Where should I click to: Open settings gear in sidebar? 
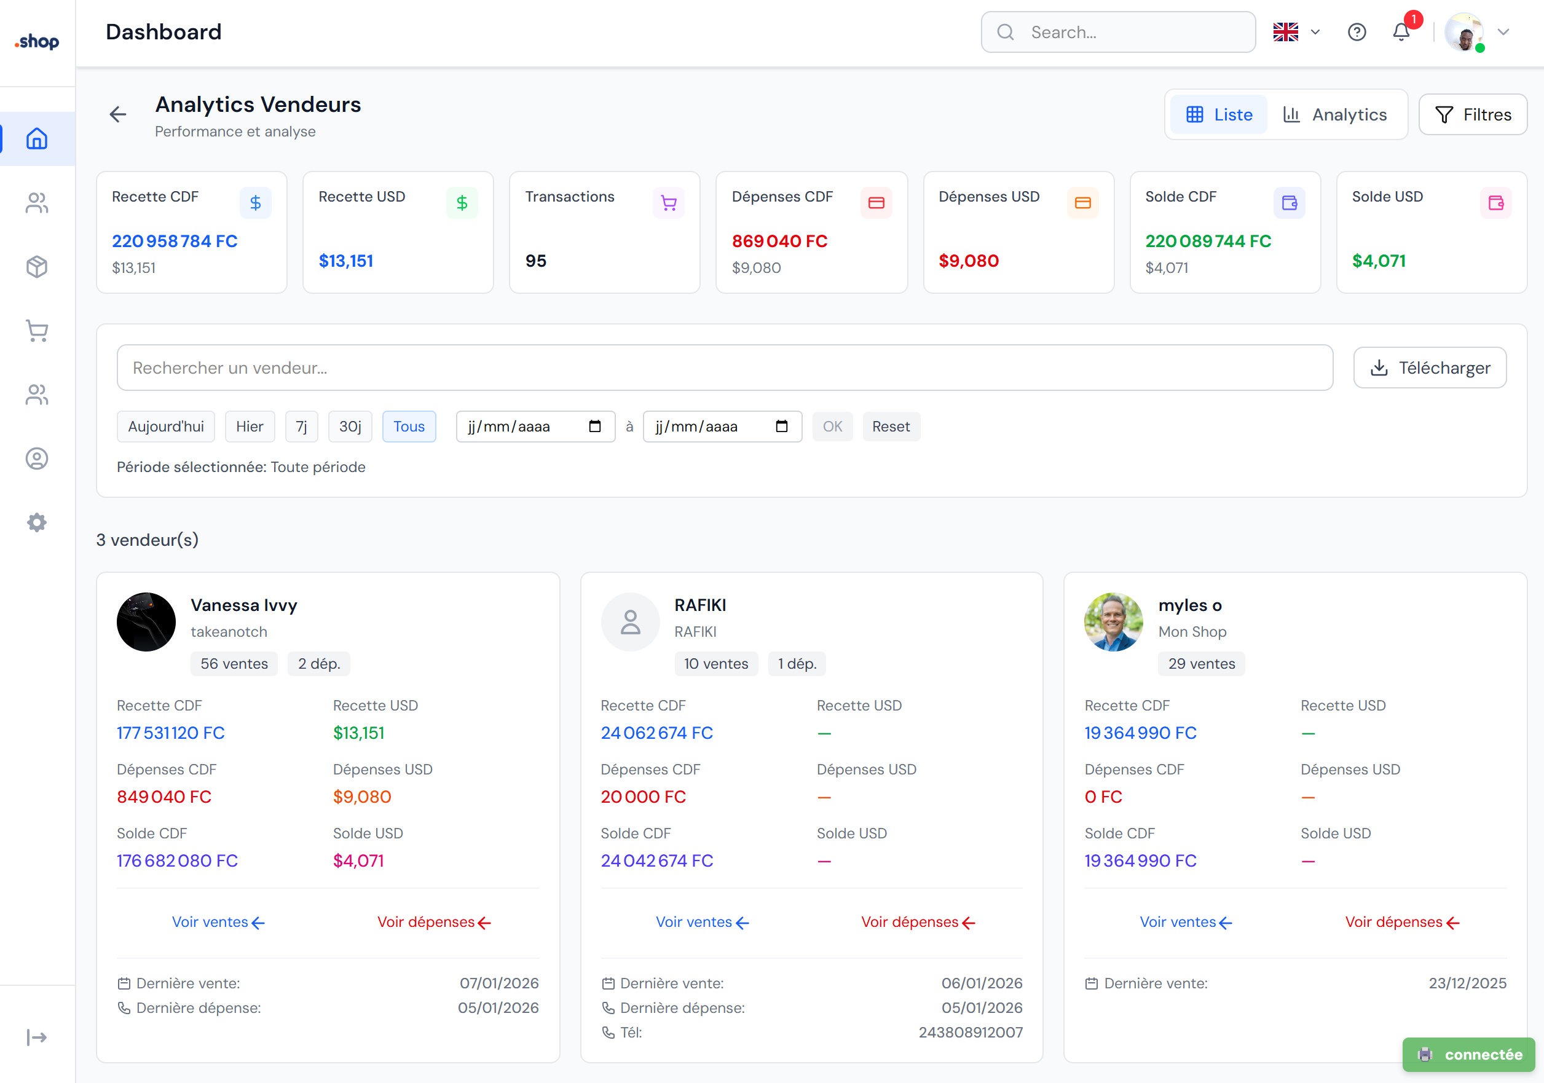point(37,522)
